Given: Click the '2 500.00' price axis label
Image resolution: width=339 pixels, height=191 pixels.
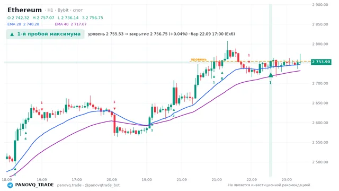Looking at the screenshot, I should tap(320, 162).
